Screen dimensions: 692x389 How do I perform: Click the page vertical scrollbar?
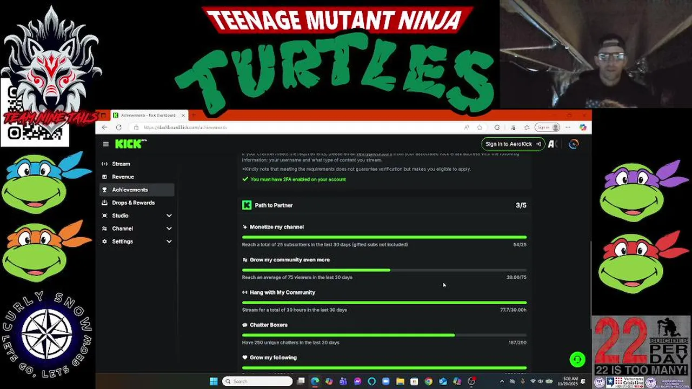[x=590, y=284]
